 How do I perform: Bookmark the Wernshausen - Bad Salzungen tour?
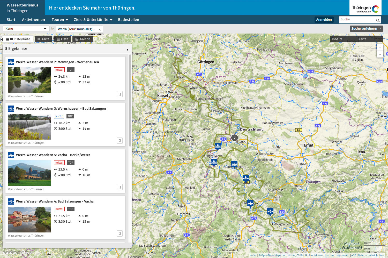[x=120, y=141]
